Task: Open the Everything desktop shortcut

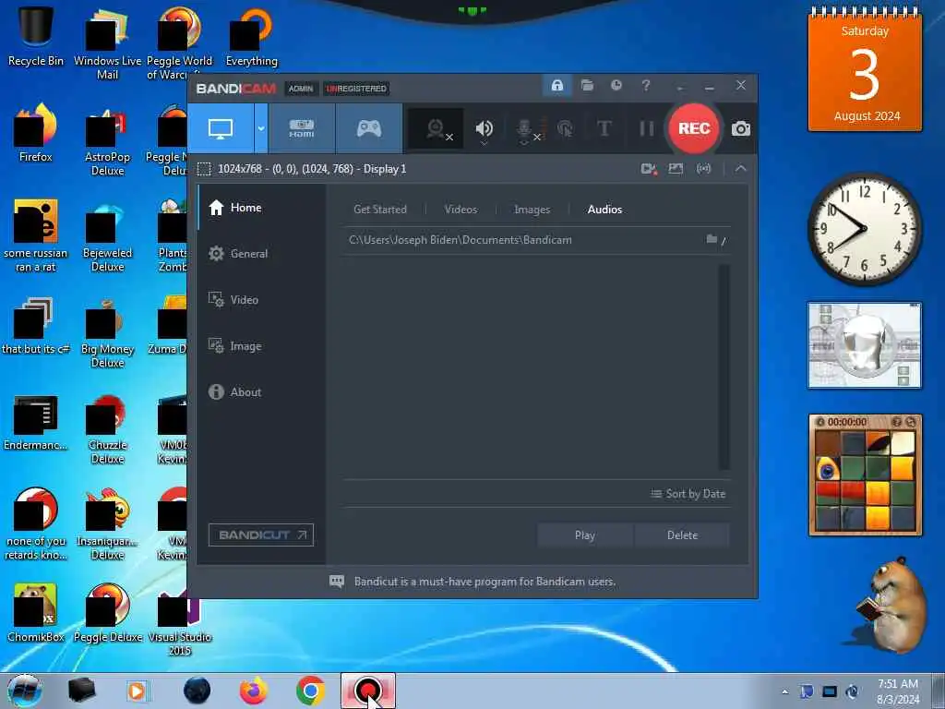Action: tap(251, 35)
